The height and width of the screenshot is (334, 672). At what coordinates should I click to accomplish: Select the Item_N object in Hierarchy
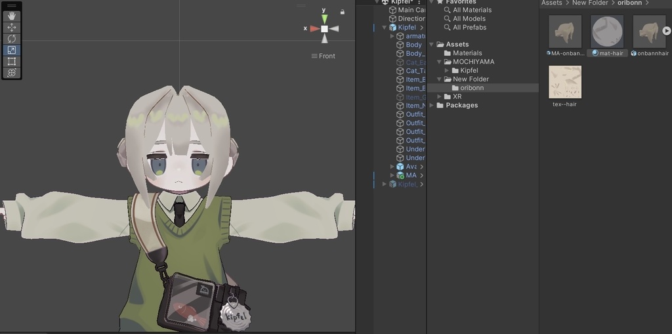(x=400, y=106)
